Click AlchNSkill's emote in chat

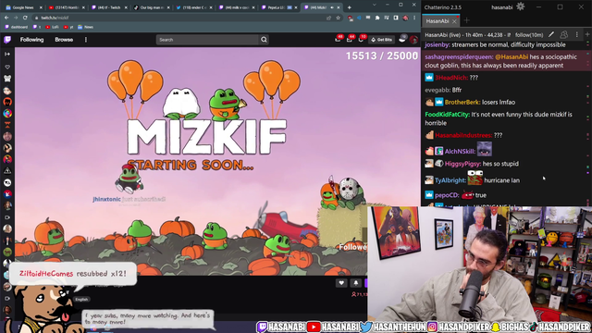point(485,149)
